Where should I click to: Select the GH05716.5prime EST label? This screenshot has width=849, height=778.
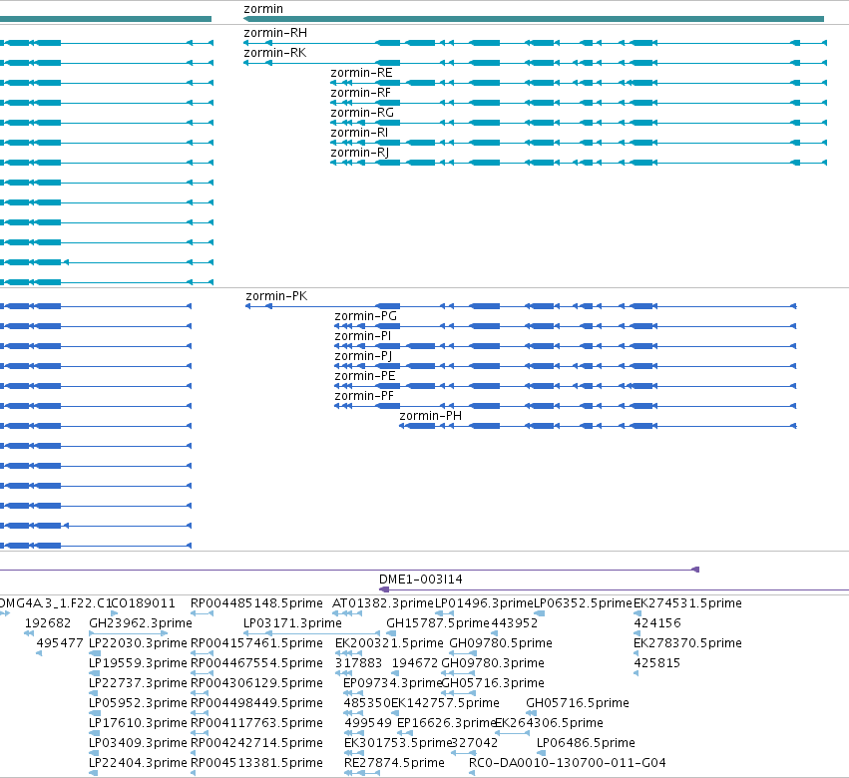pos(578,704)
